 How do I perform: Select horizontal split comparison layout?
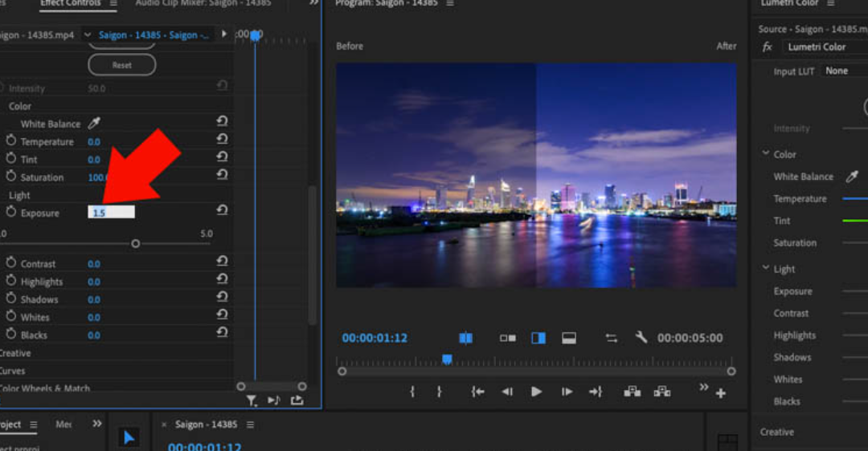[569, 338]
